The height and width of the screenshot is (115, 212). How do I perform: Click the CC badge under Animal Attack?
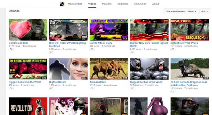tap(92, 89)
